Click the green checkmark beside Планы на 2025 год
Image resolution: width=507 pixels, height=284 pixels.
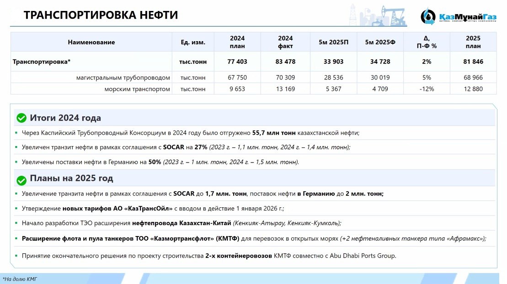[21, 180]
